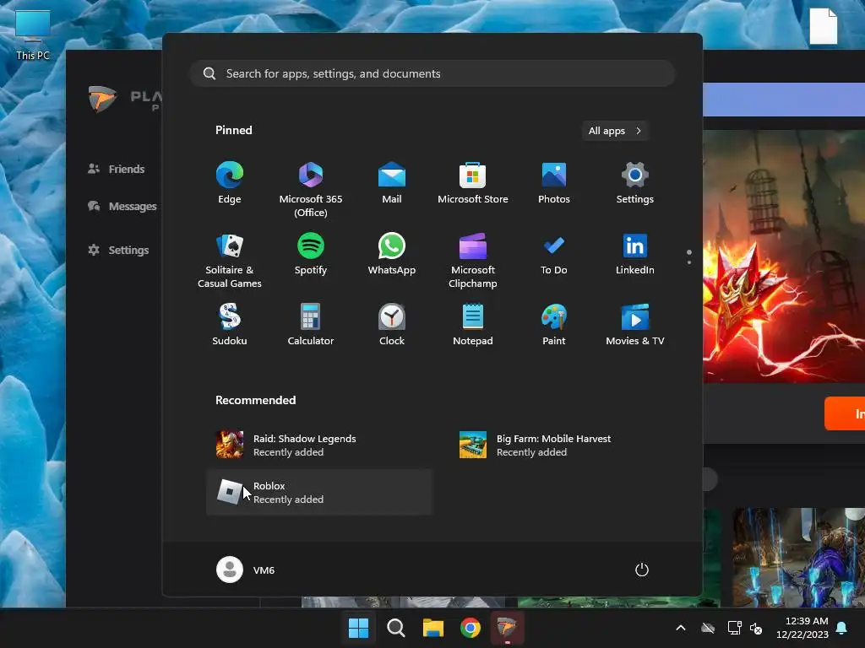
Task: Launch the Sudoku game
Action: coord(230,325)
